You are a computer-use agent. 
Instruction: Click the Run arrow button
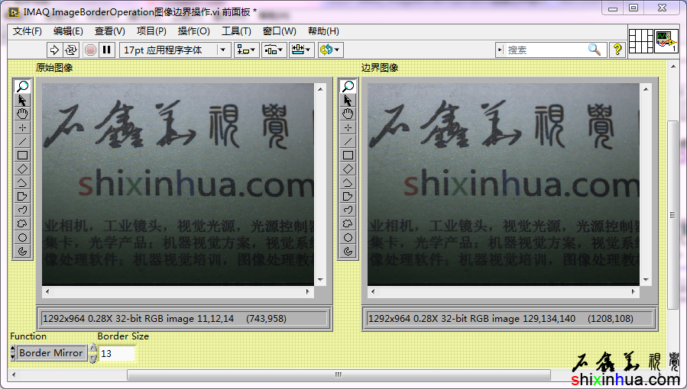pyautogui.click(x=54, y=50)
